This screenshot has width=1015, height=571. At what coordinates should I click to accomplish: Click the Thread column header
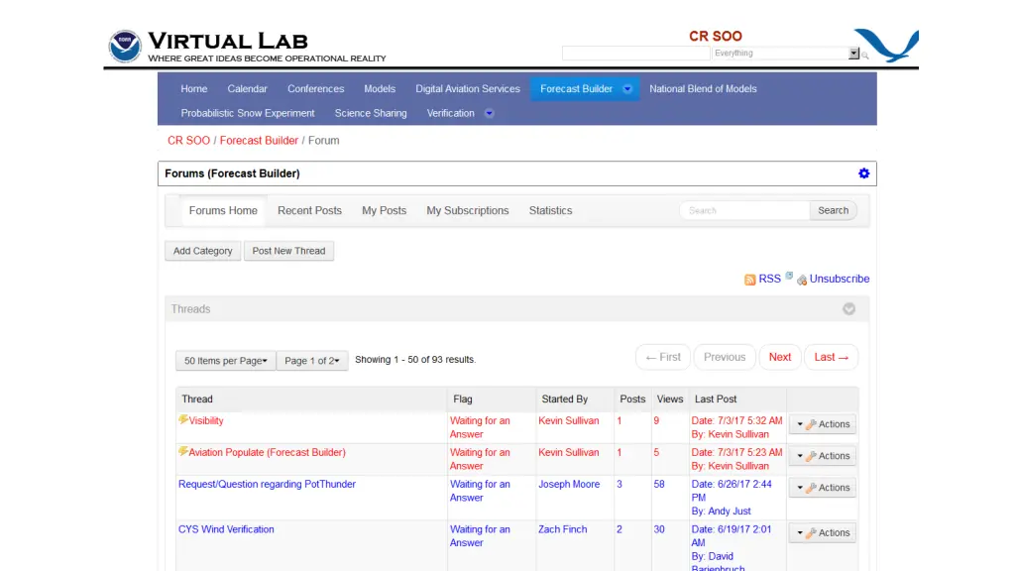point(197,400)
